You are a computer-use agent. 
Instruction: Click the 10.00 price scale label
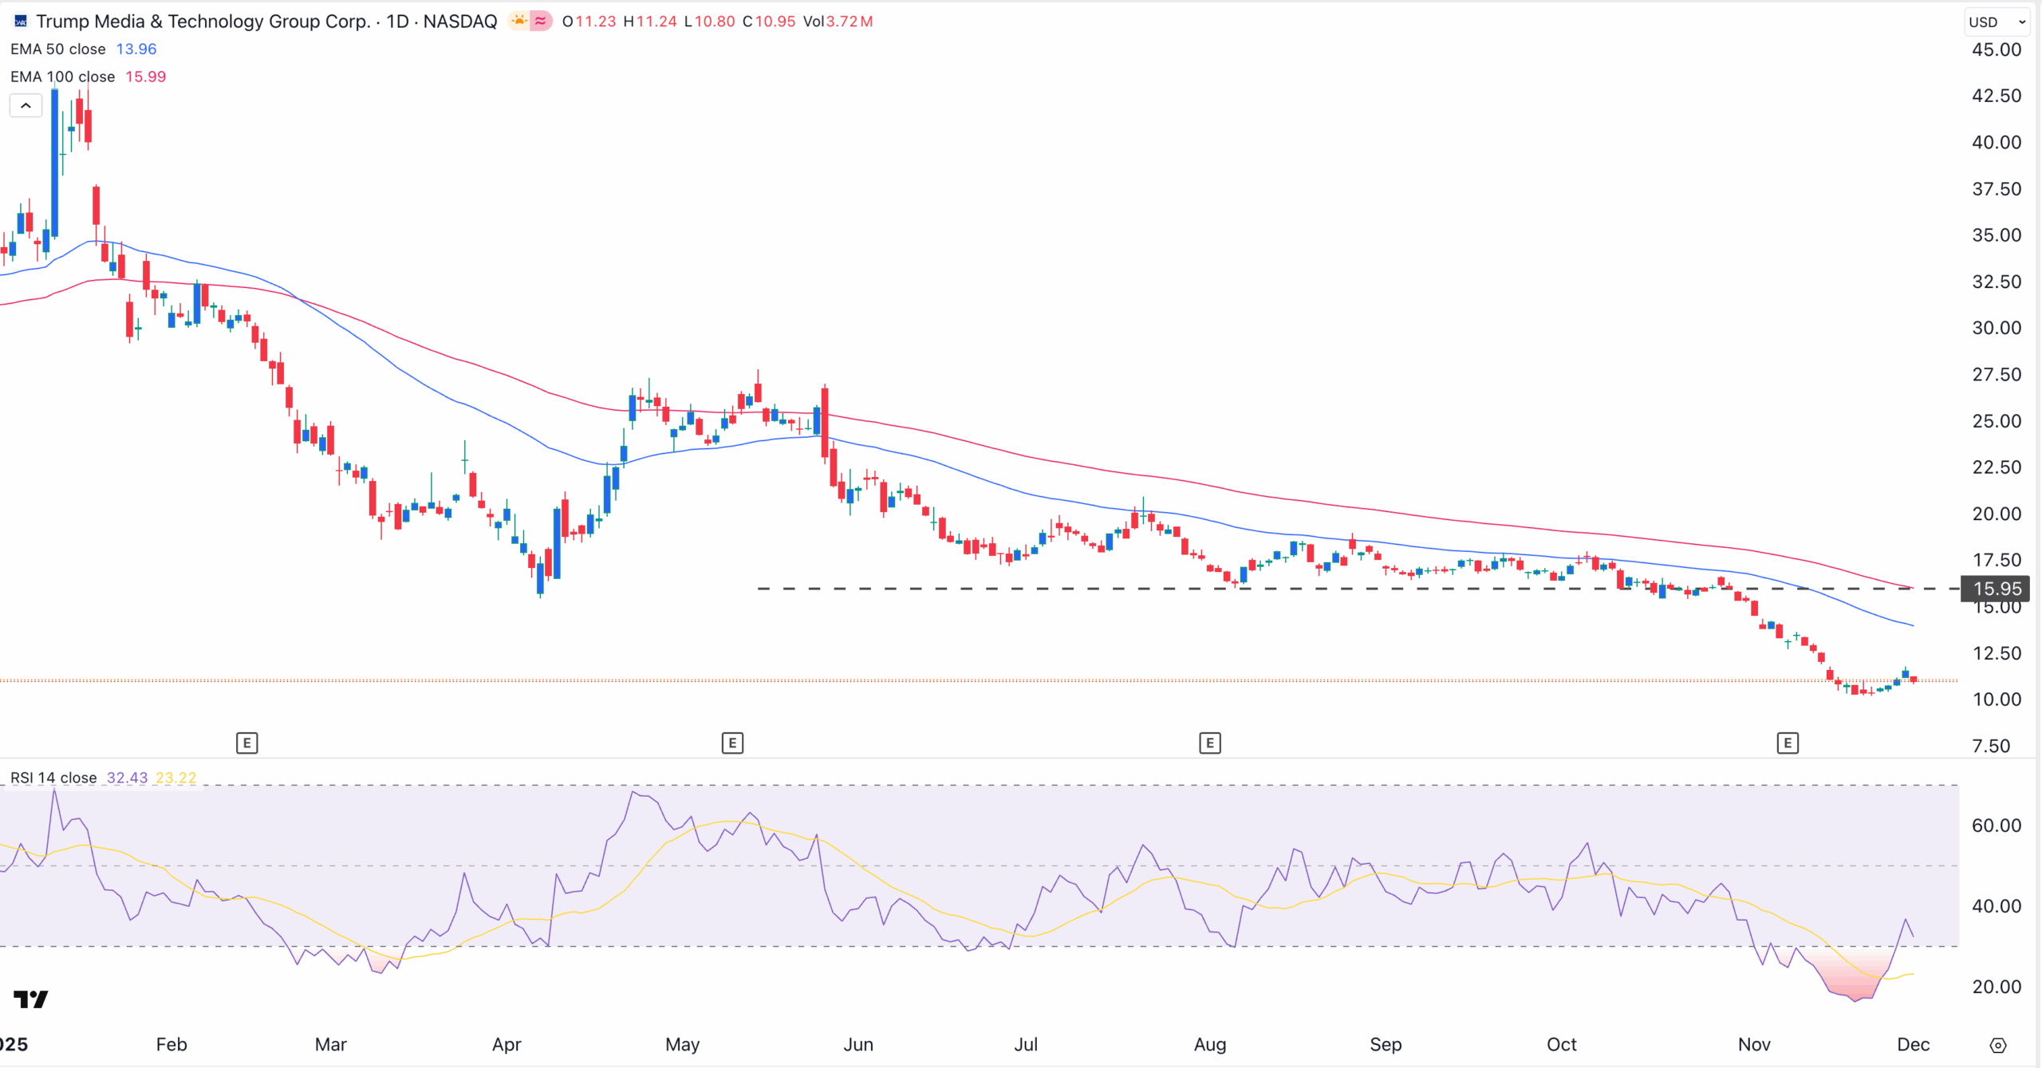pyautogui.click(x=1997, y=700)
